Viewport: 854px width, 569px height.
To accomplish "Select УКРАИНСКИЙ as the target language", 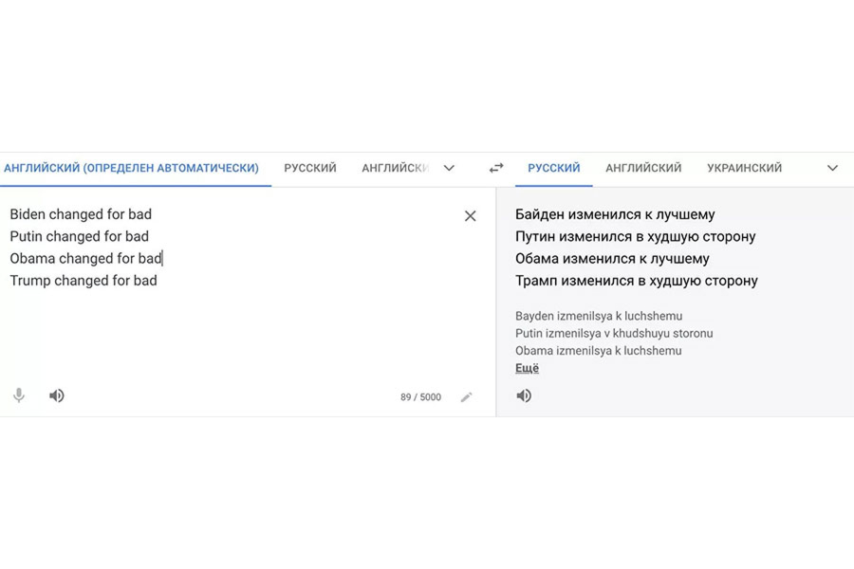I will click(744, 168).
